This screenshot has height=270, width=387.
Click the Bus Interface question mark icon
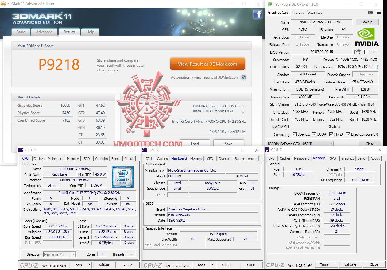pos(377,67)
